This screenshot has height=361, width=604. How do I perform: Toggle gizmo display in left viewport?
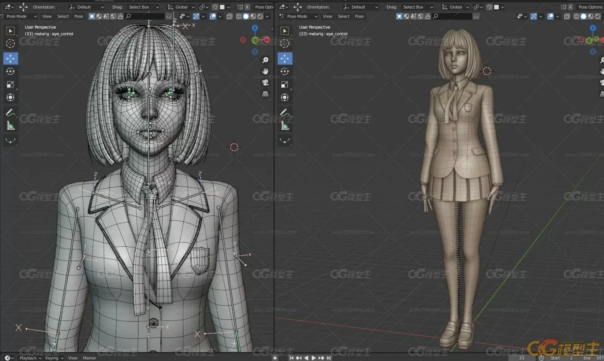pos(196,17)
